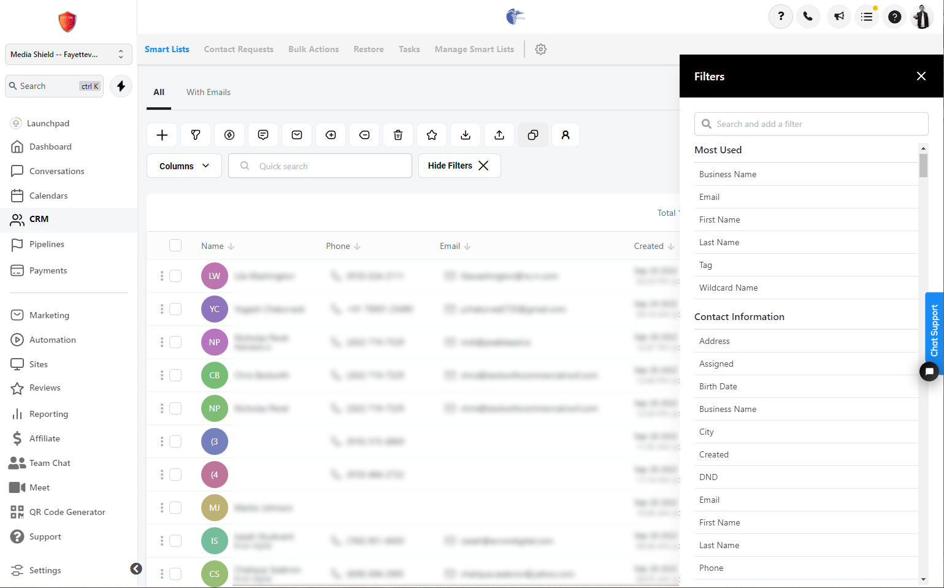
Task: Click the Import contacts download icon
Action: point(466,135)
